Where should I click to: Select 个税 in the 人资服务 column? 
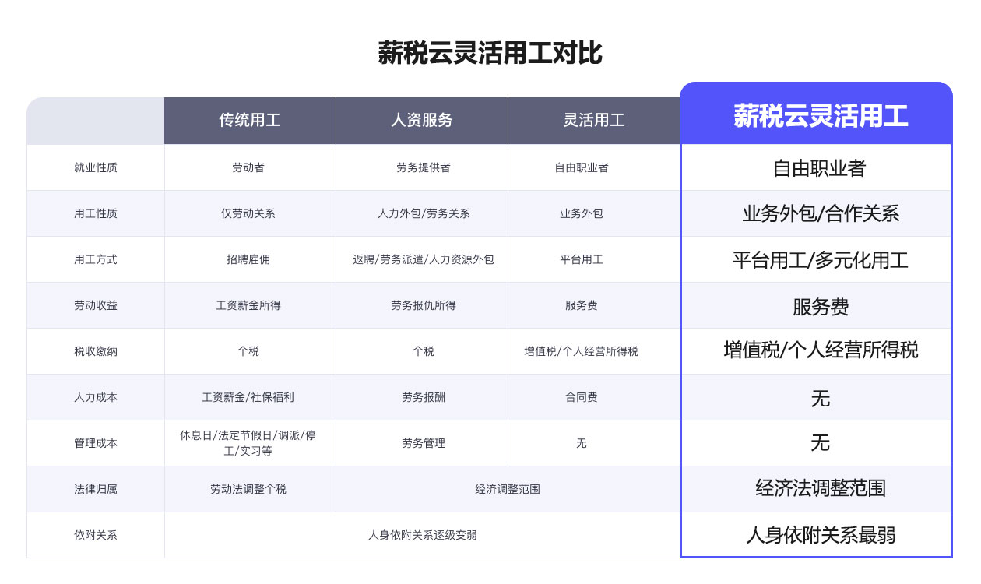(x=424, y=351)
